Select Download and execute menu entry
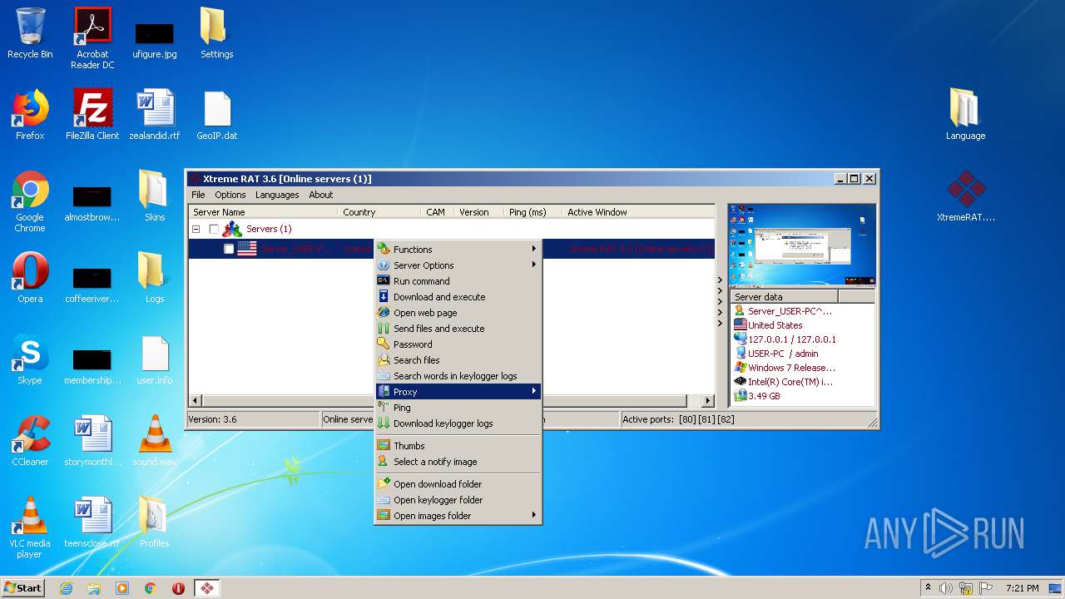The width and height of the screenshot is (1065, 599). point(458,297)
